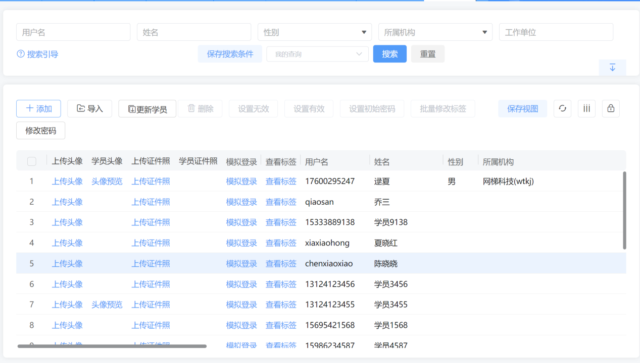Click the 删除 button

coord(200,108)
